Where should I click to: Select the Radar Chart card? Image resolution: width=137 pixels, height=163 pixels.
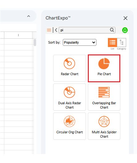pos(70,68)
